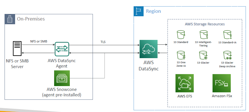
Task: Click the AWS Storage Resources heading
Action: 205,24
